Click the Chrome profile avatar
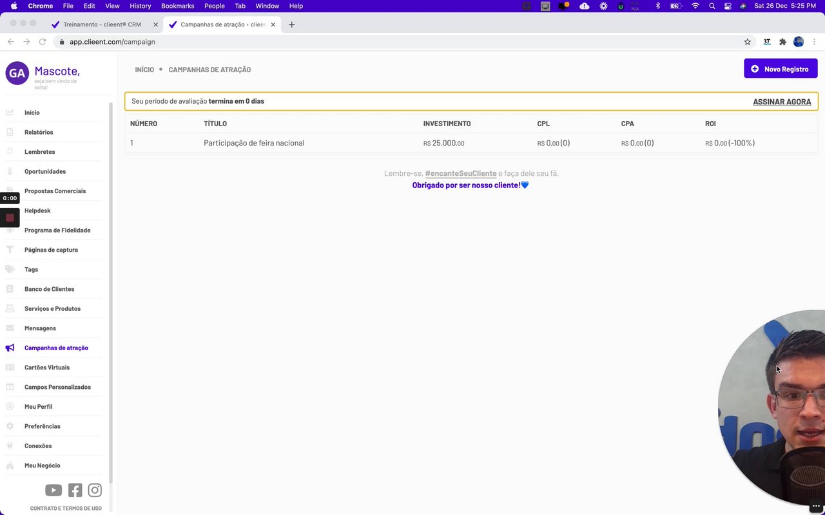This screenshot has width=825, height=515. [799, 42]
